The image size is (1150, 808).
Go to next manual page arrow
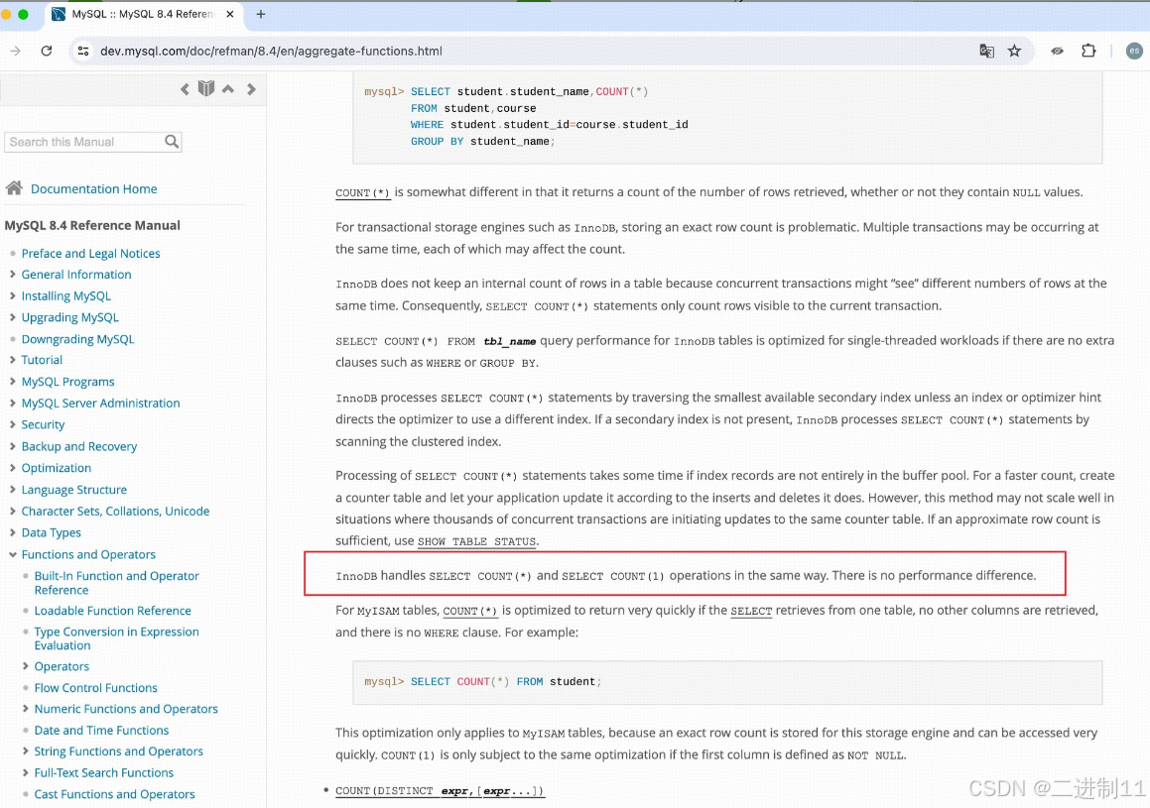point(251,89)
